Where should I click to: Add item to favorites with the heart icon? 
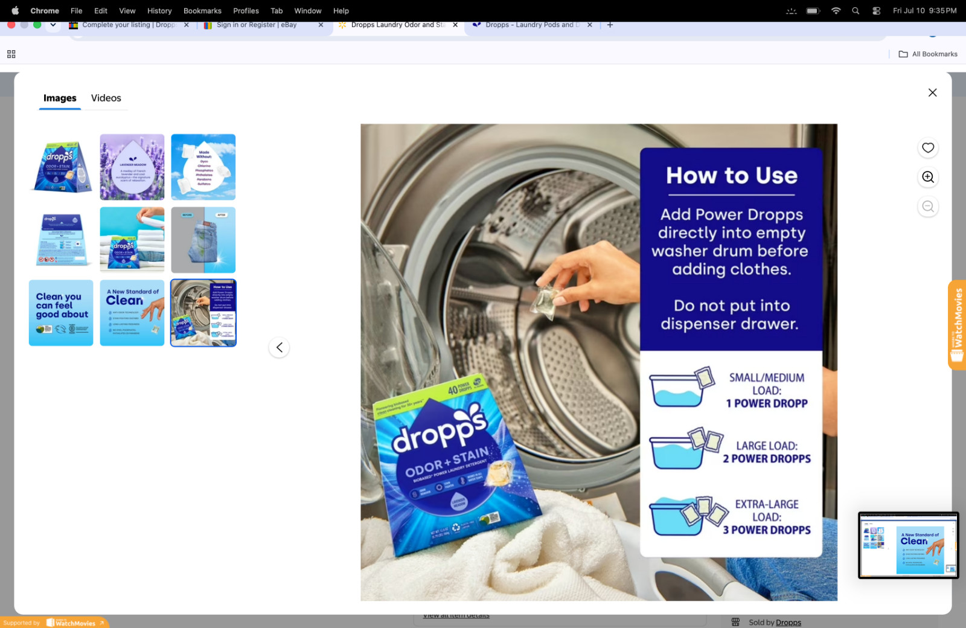click(x=928, y=148)
